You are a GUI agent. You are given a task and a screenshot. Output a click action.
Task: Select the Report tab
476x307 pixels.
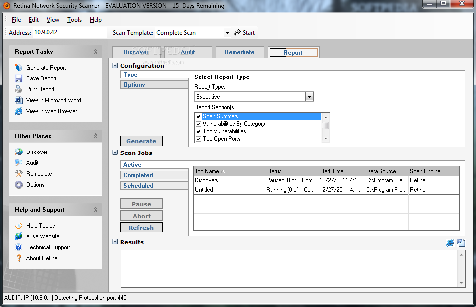pyautogui.click(x=293, y=53)
